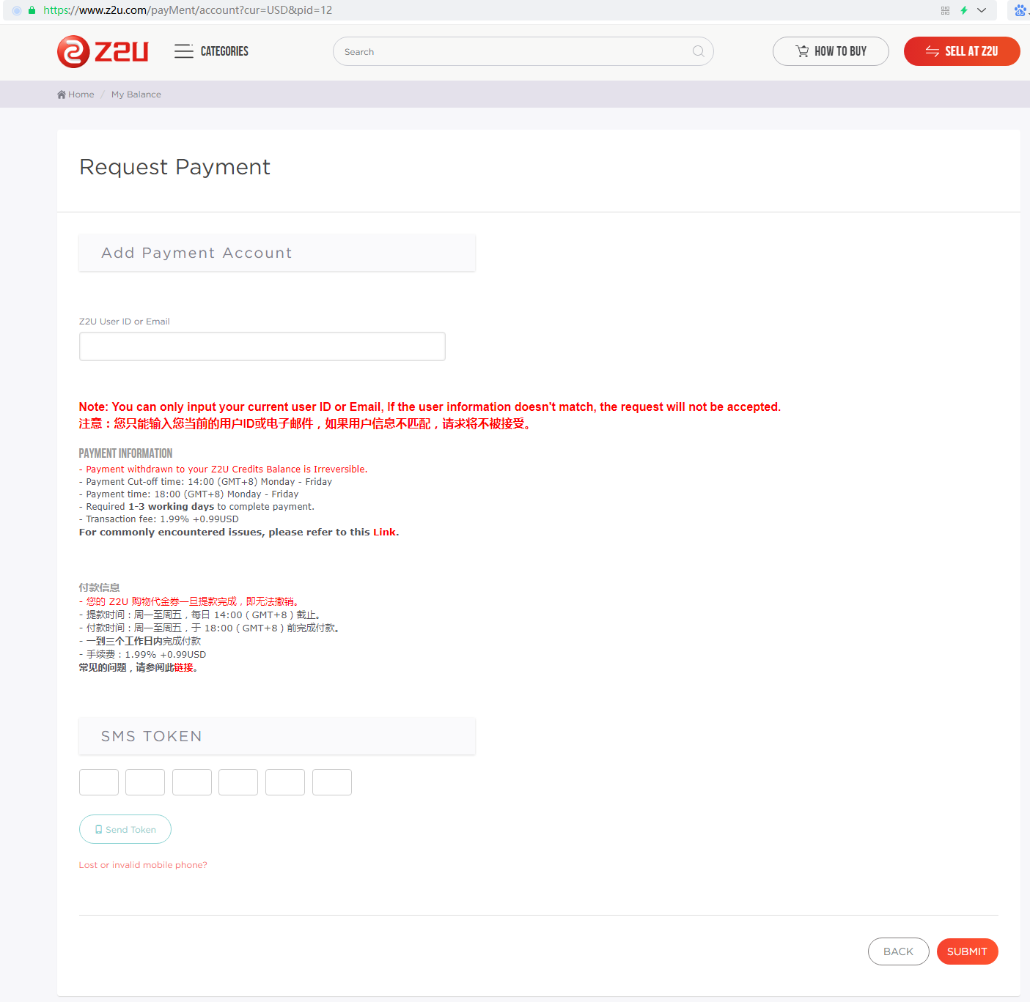Click the Home breadcrumb icon

62,94
